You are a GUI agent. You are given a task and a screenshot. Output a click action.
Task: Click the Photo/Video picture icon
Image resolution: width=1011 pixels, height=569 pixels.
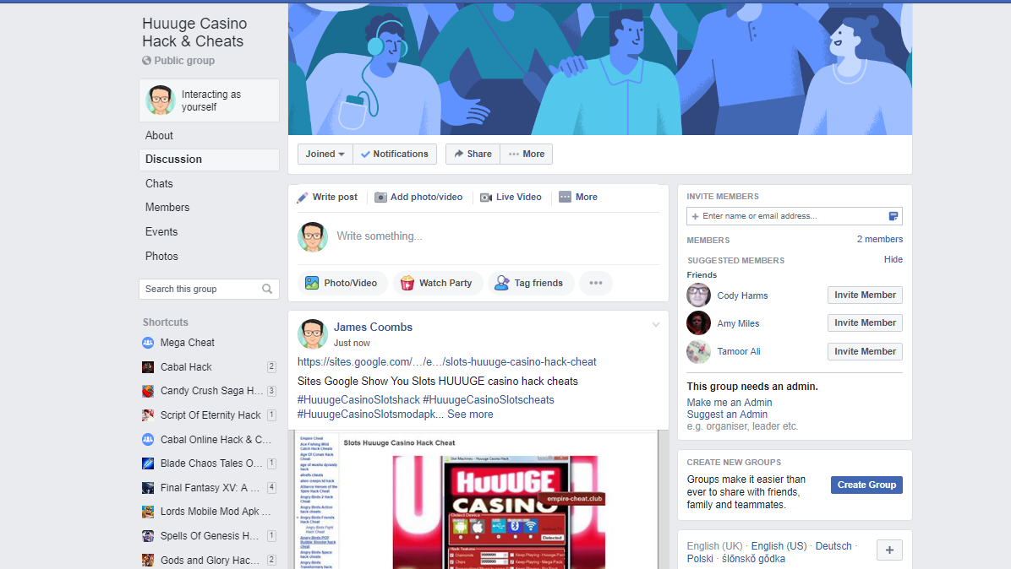point(312,283)
